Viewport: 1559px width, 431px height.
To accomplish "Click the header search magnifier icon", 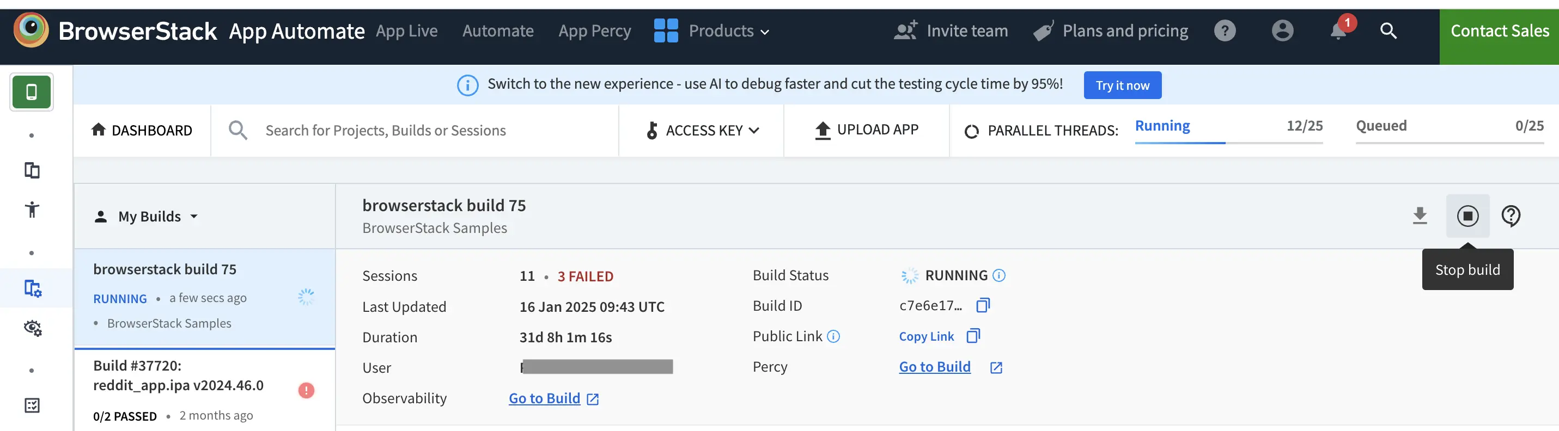I will (1388, 31).
